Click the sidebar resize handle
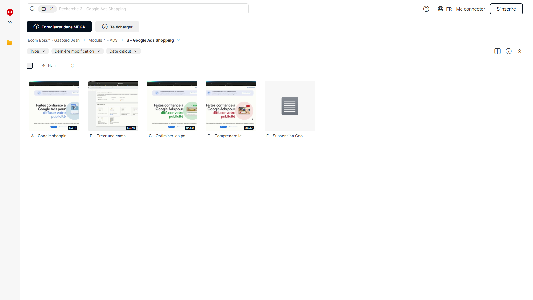Viewport: 533px width, 300px height. (x=19, y=150)
